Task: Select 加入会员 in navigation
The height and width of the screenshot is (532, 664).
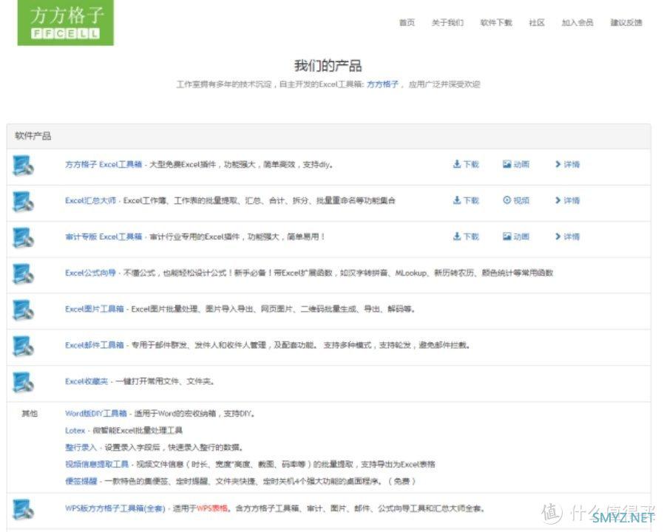Action: point(577,22)
